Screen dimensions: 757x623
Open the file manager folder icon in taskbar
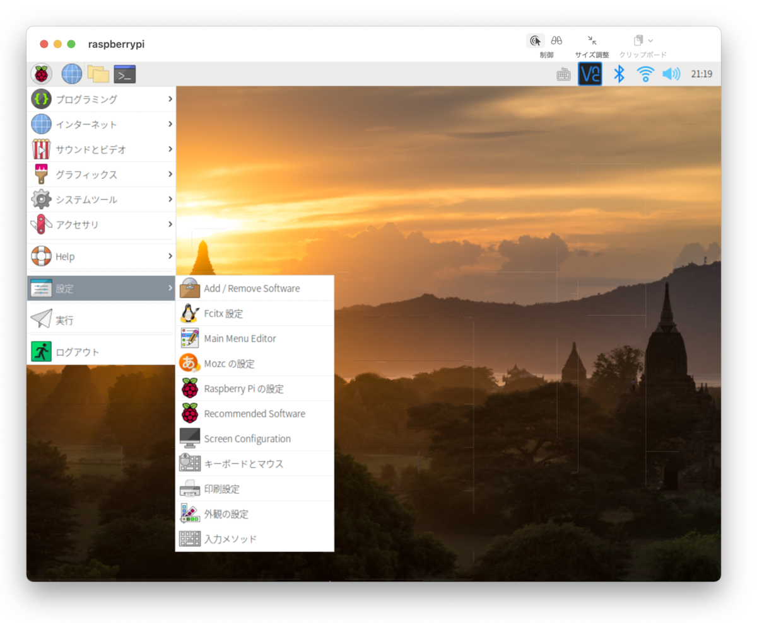(x=98, y=74)
